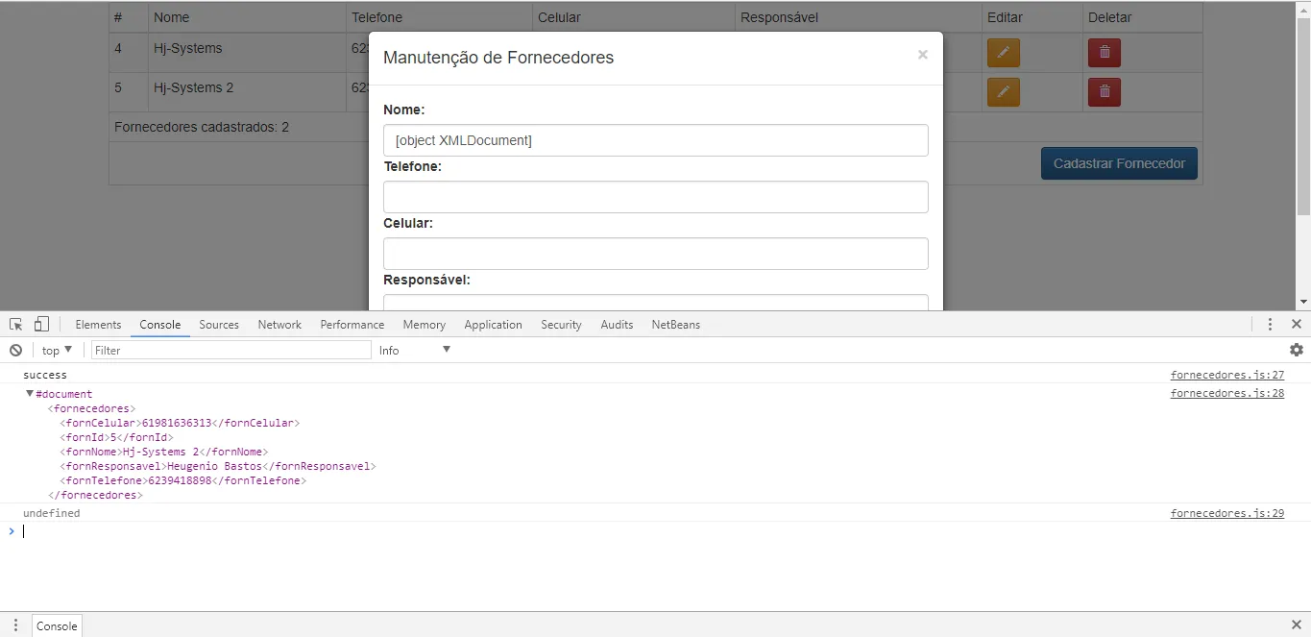Click edit pencil for Hj-Systems row
This screenshot has width=1311, height=637.
(1003, 53)
